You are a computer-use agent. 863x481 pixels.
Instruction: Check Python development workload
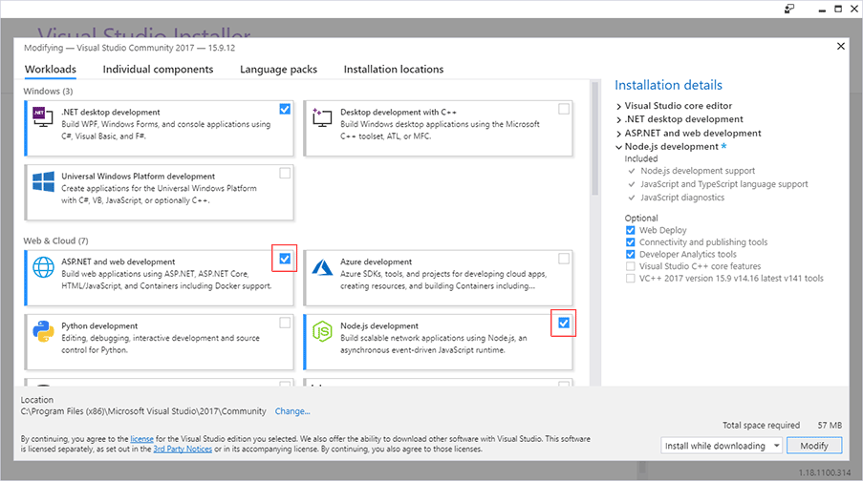[285, 323]
